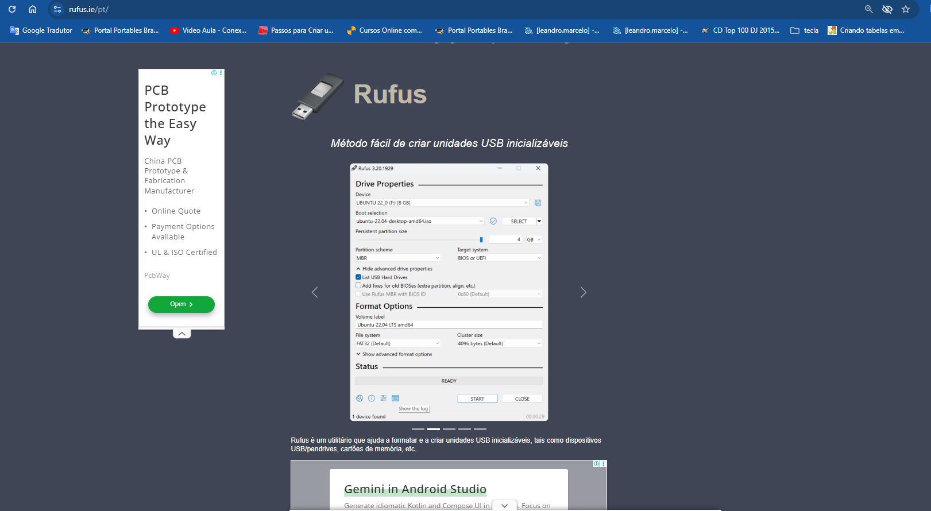This screenshot has height=511, width=931.
Task: Show the next carousel screenshot
Action: (x=584, y=292)
